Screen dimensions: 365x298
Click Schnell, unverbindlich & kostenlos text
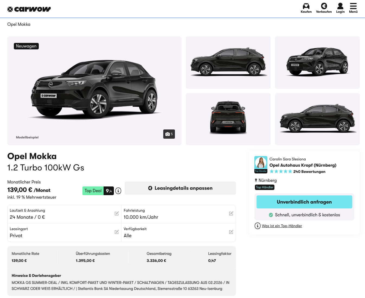[x=308, y=215]
